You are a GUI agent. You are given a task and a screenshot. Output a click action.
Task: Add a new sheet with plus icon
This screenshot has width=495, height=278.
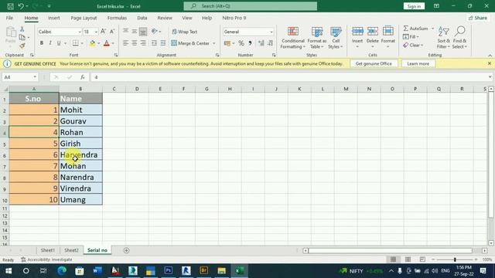[126, 250]
